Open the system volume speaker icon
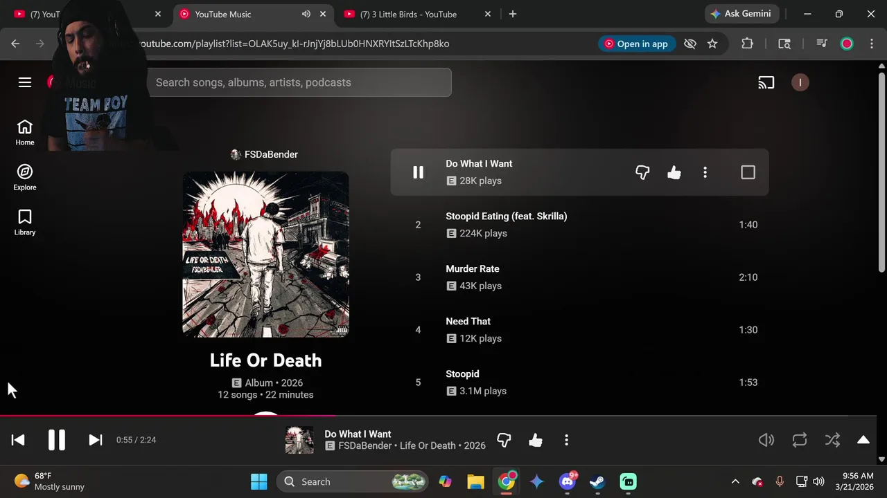 click(818, 481)
